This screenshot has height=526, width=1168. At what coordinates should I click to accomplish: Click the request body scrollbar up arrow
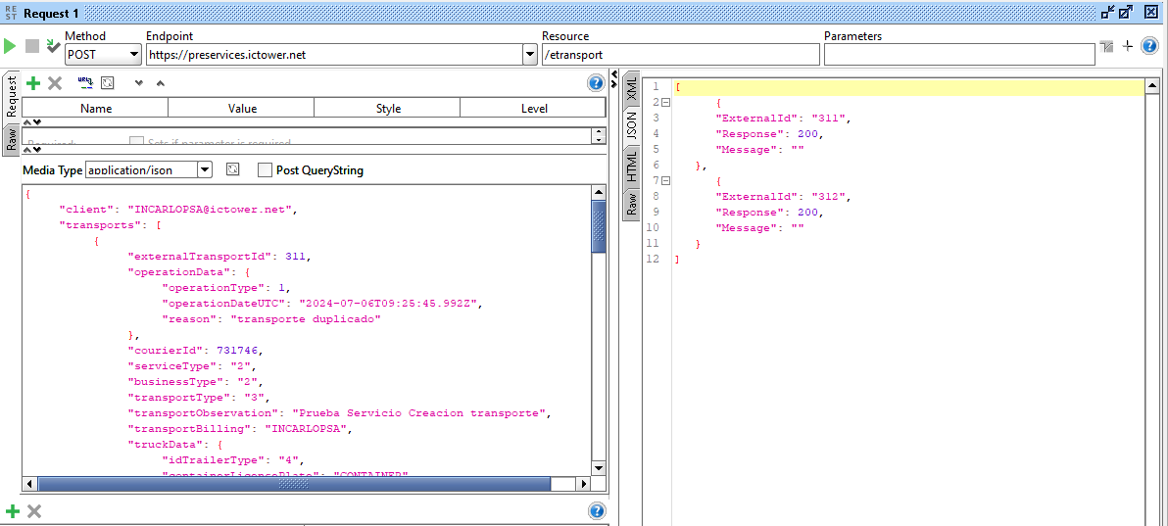pos(598,192)
